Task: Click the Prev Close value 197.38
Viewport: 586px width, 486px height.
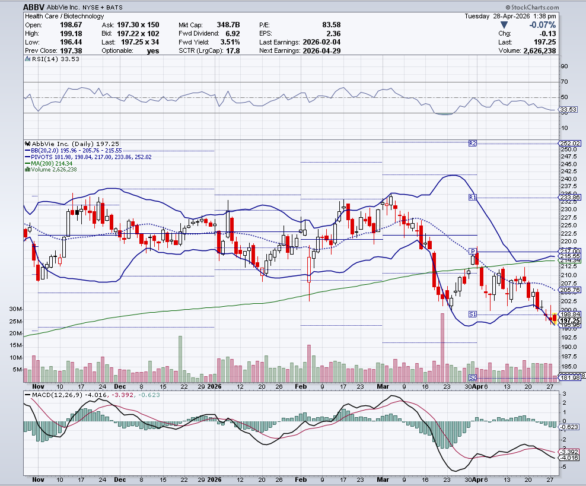Action: (71, 50)
